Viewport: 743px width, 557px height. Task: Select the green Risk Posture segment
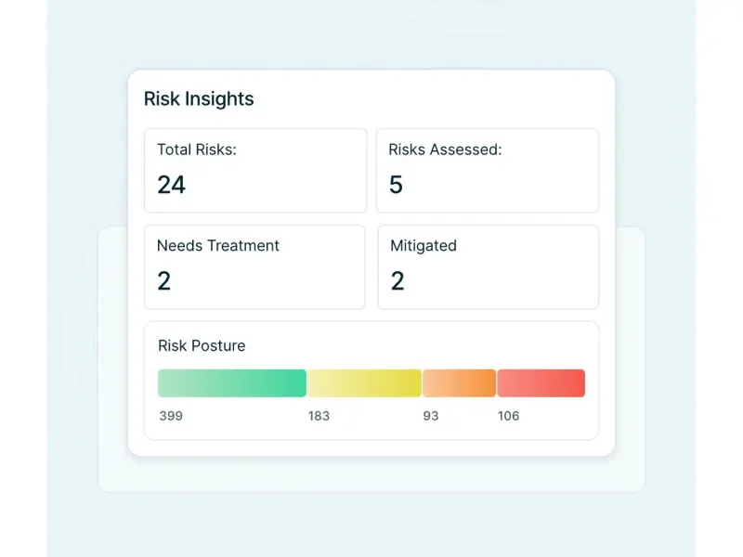pos(232,383)
